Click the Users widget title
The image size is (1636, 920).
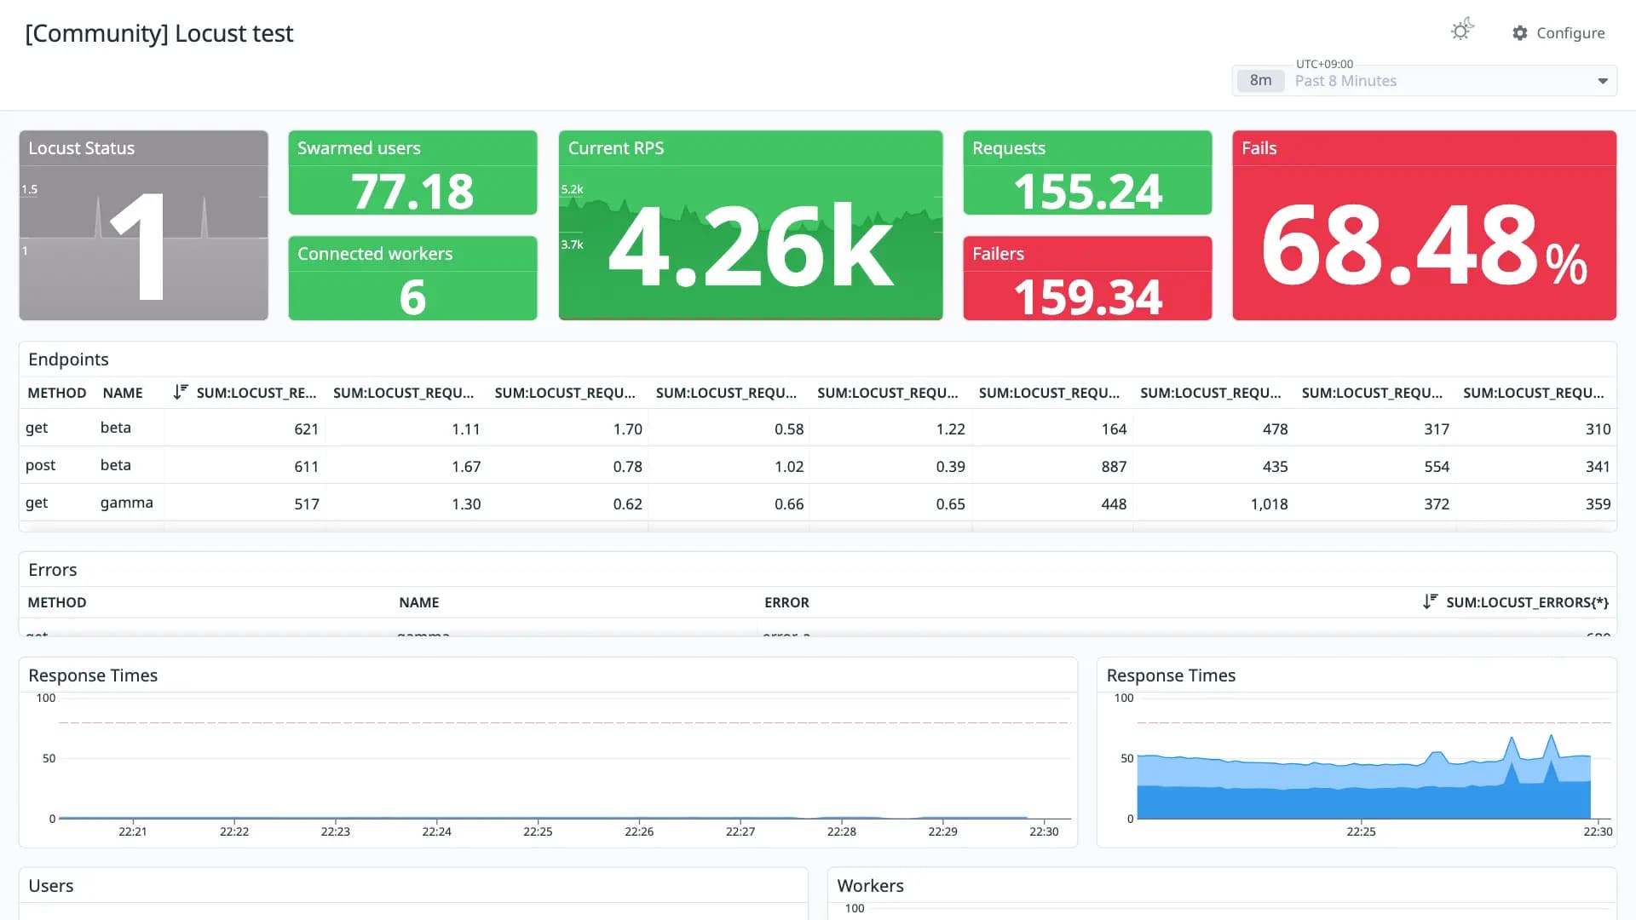tap(50, 886)
